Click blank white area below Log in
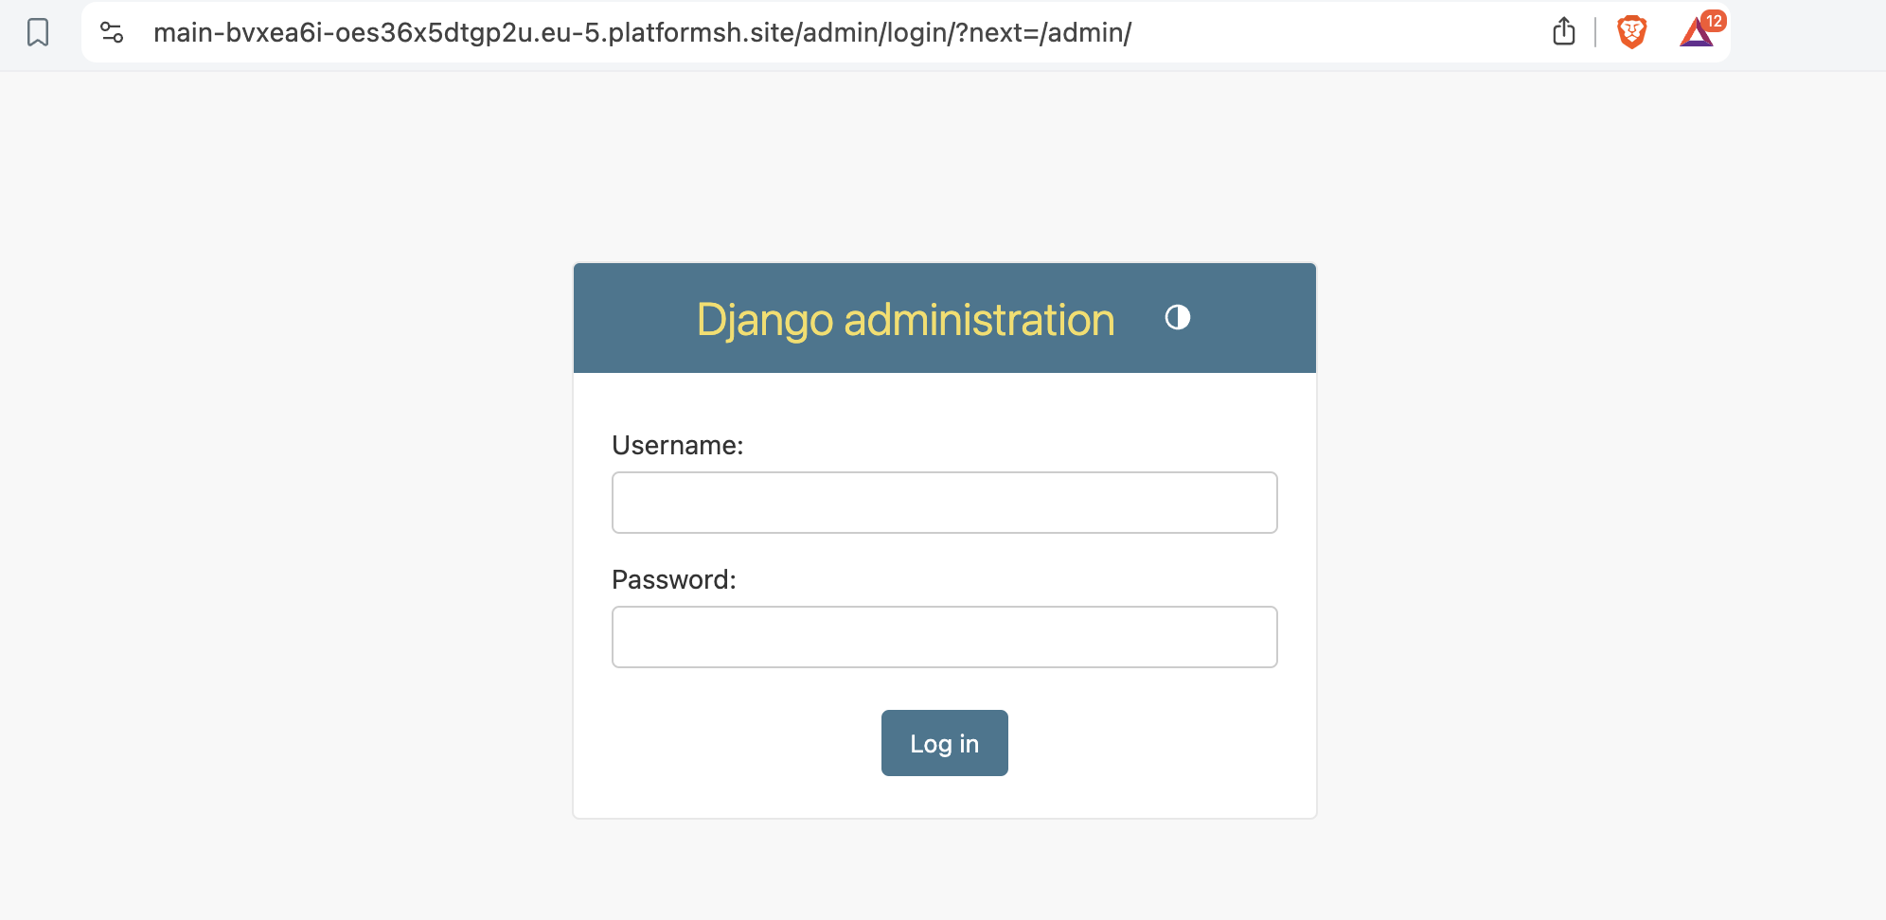The image size is (1886, 920). pos(945,797)
